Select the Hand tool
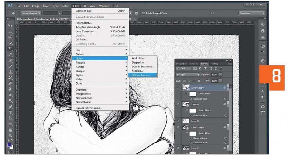The width and height of the screenshot is (288, 158). (x=10, y=130)
